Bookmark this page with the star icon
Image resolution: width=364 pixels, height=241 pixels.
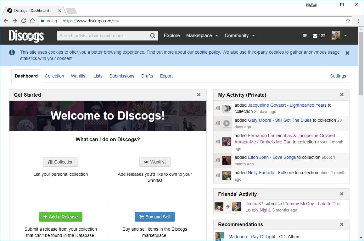348,21
